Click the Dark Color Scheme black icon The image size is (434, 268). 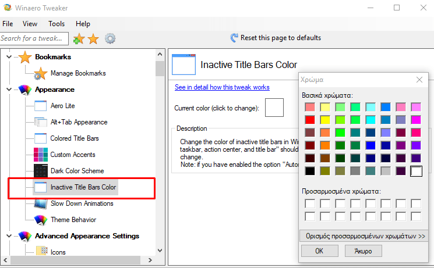41,171
